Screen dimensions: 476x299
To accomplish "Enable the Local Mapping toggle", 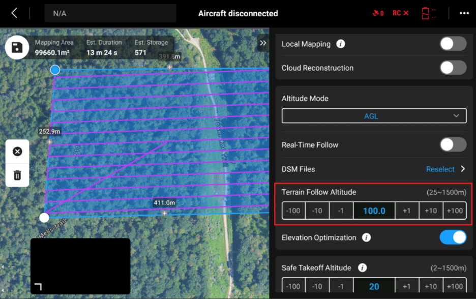I will (x=453, y=44).
